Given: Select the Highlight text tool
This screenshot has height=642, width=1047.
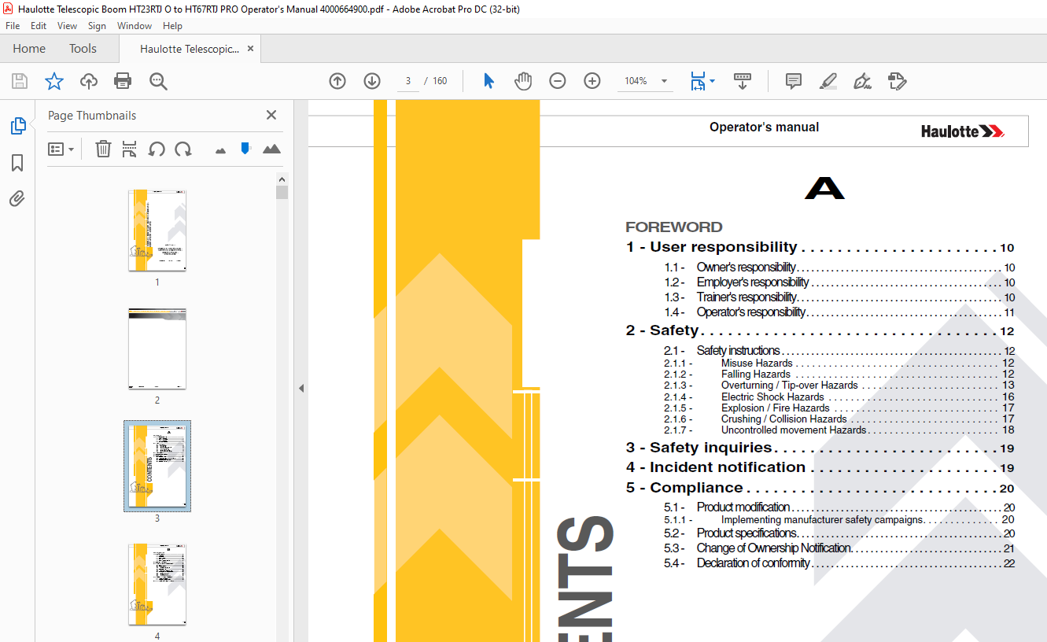Looking at the screenshot, I should click(828, 81).
